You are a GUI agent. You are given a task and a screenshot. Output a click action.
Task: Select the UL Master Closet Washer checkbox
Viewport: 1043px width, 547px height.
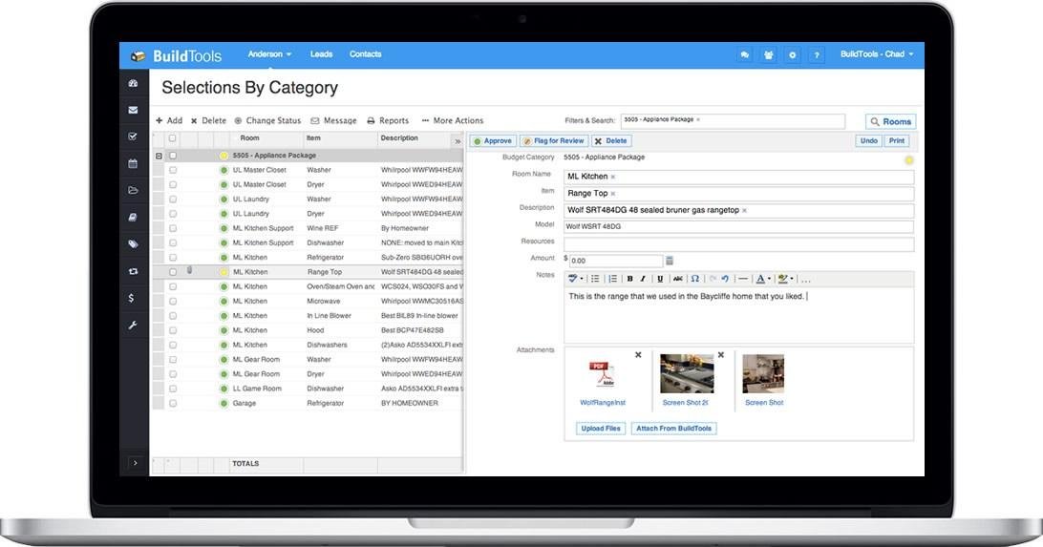click(173, 170)
